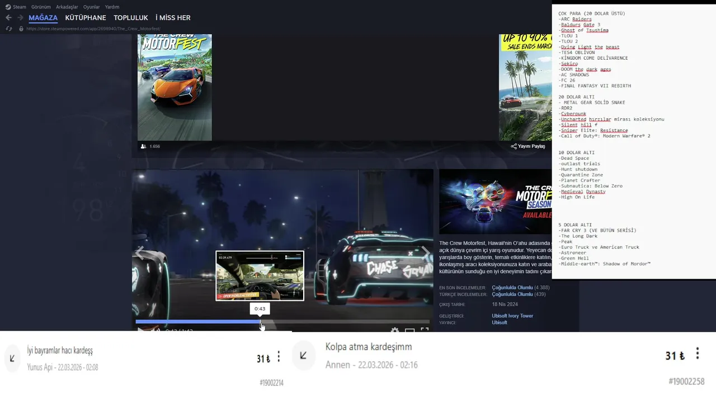This screenshot has height=402, width=716.
Task: Click Cyberpunk in the notes list
Action: 572,114
